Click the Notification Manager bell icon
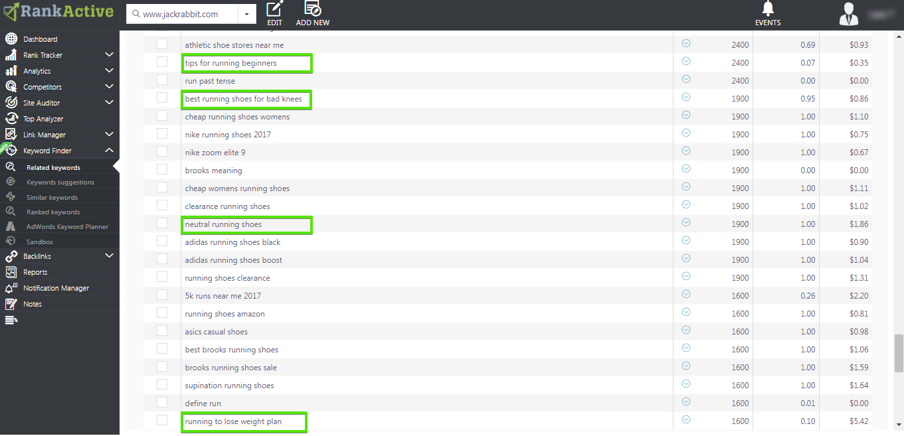Viewport: 904px width, 436px height. coord(11,288)
